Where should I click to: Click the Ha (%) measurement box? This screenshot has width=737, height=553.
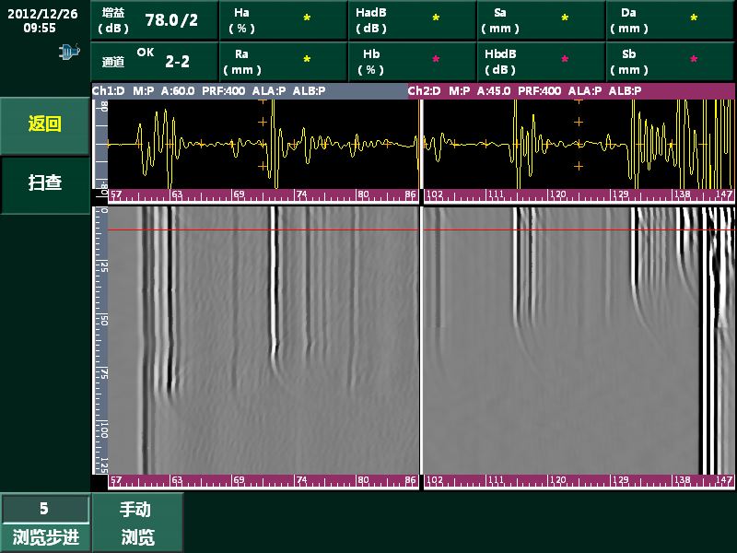tap(283, 20)
